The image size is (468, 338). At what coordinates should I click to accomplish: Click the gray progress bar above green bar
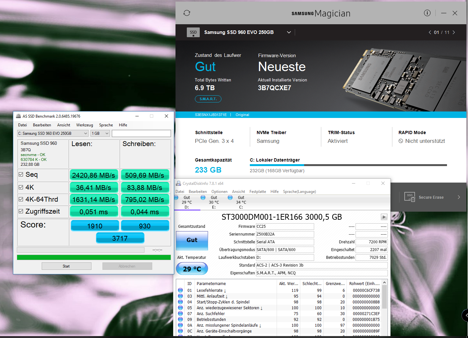click(80, 250)
